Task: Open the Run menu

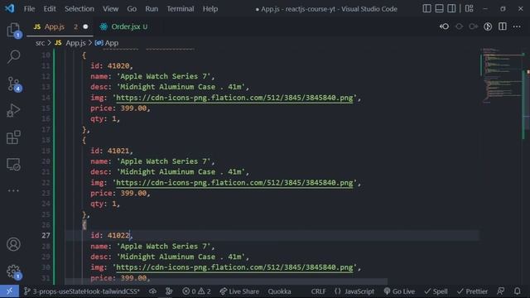Action: [x=152, y=9]
